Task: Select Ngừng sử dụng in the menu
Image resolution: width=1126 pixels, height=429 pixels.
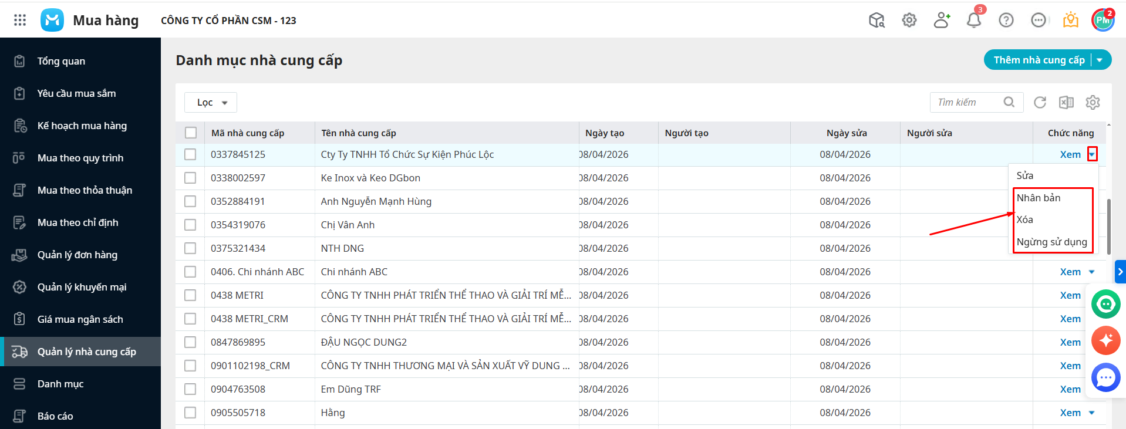Action: coord(1051,242)
